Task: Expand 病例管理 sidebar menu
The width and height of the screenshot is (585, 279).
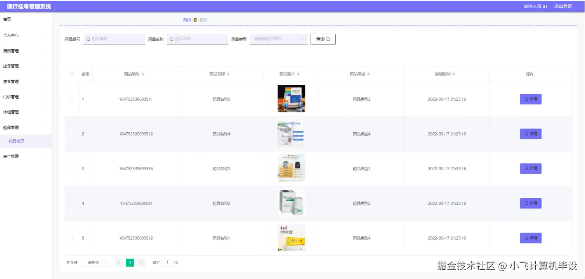Action: [26, 51]
